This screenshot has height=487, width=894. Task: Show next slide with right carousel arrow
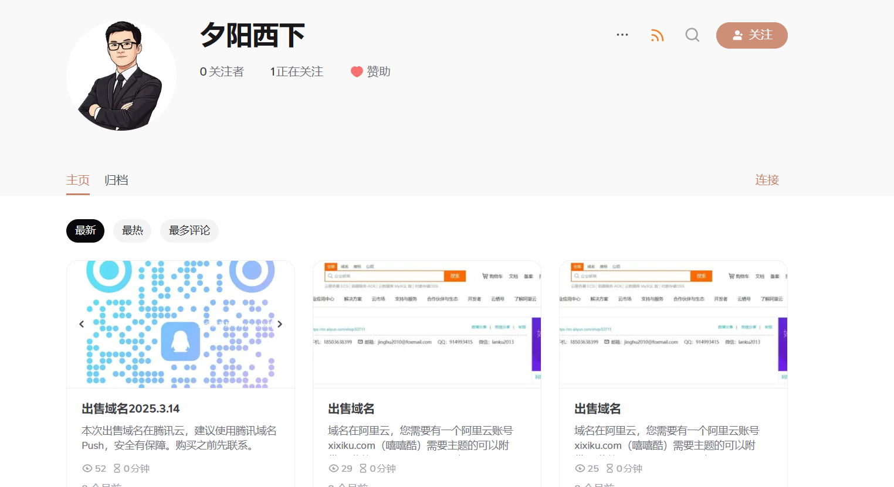point(280,324)
